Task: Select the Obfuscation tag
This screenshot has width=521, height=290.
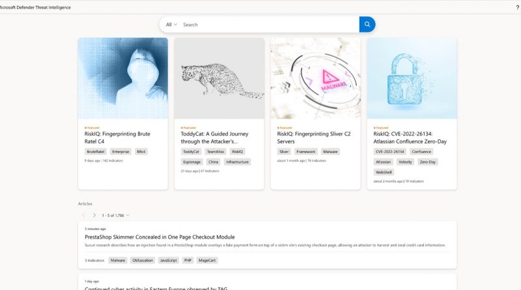Action: pos(143,261)
